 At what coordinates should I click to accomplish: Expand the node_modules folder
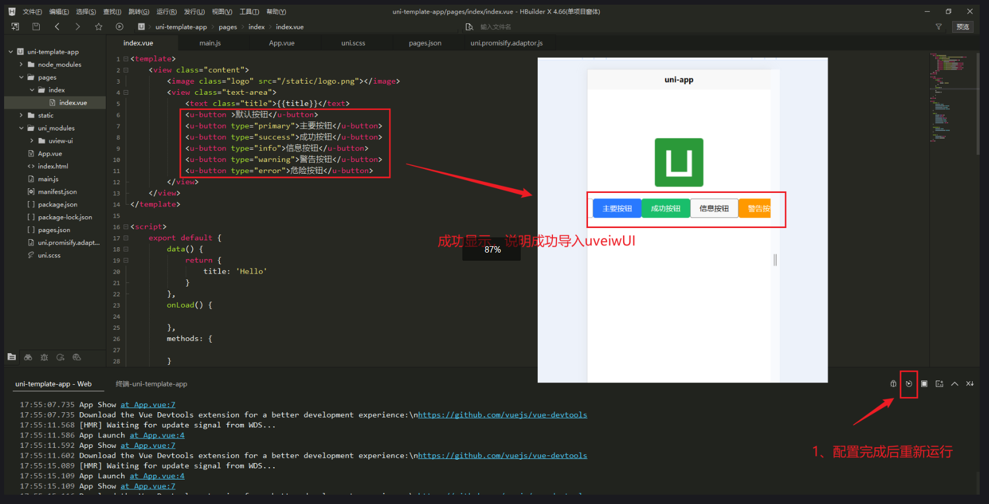[21, 64]
